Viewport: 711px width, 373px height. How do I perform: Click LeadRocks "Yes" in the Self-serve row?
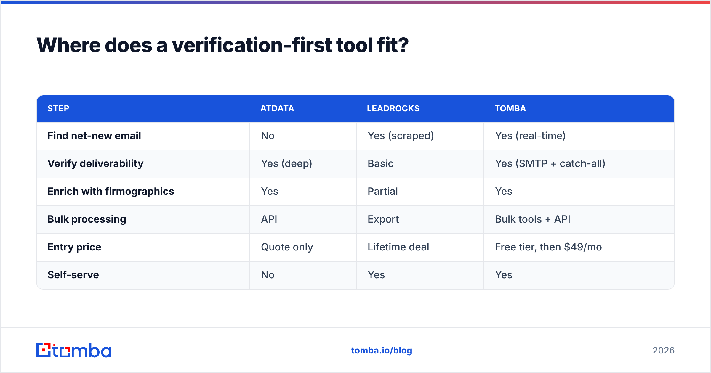pyautogui.click(x=376, y=275)
